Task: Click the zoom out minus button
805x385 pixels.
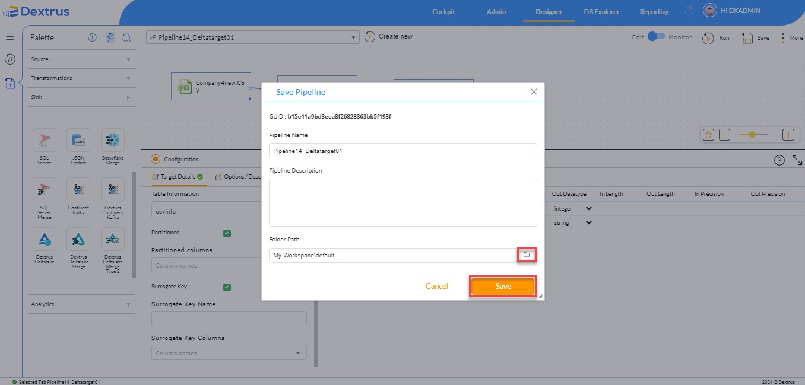Action: click(x=724, y=135)
